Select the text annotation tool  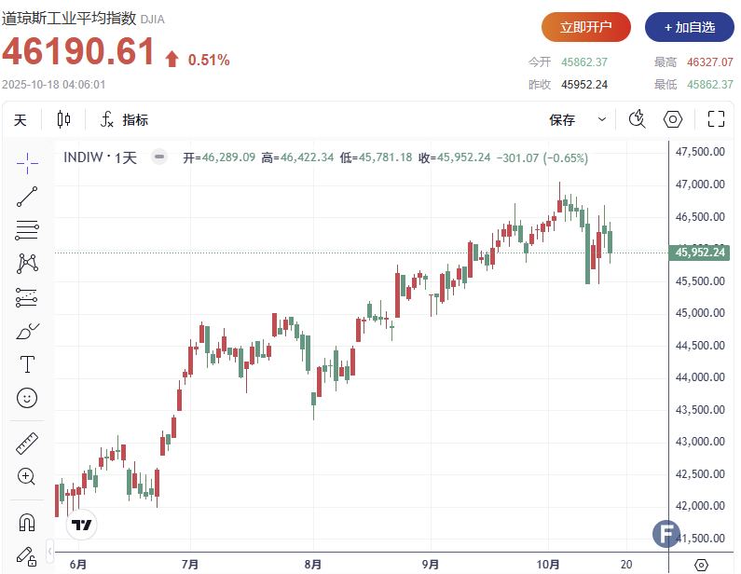point(27,363)
